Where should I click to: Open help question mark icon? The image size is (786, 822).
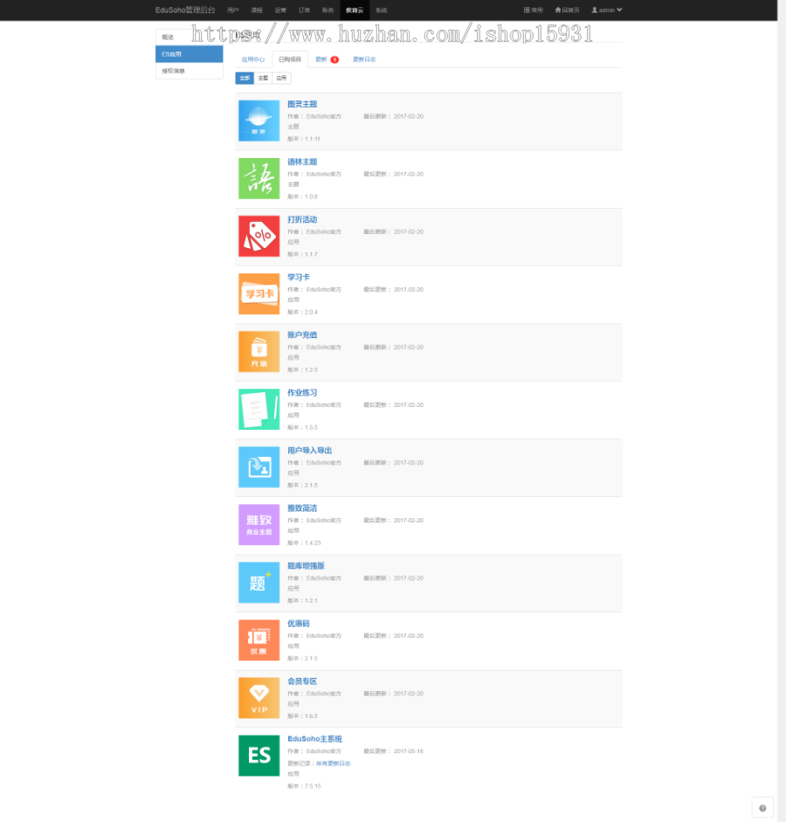[762, 808]
